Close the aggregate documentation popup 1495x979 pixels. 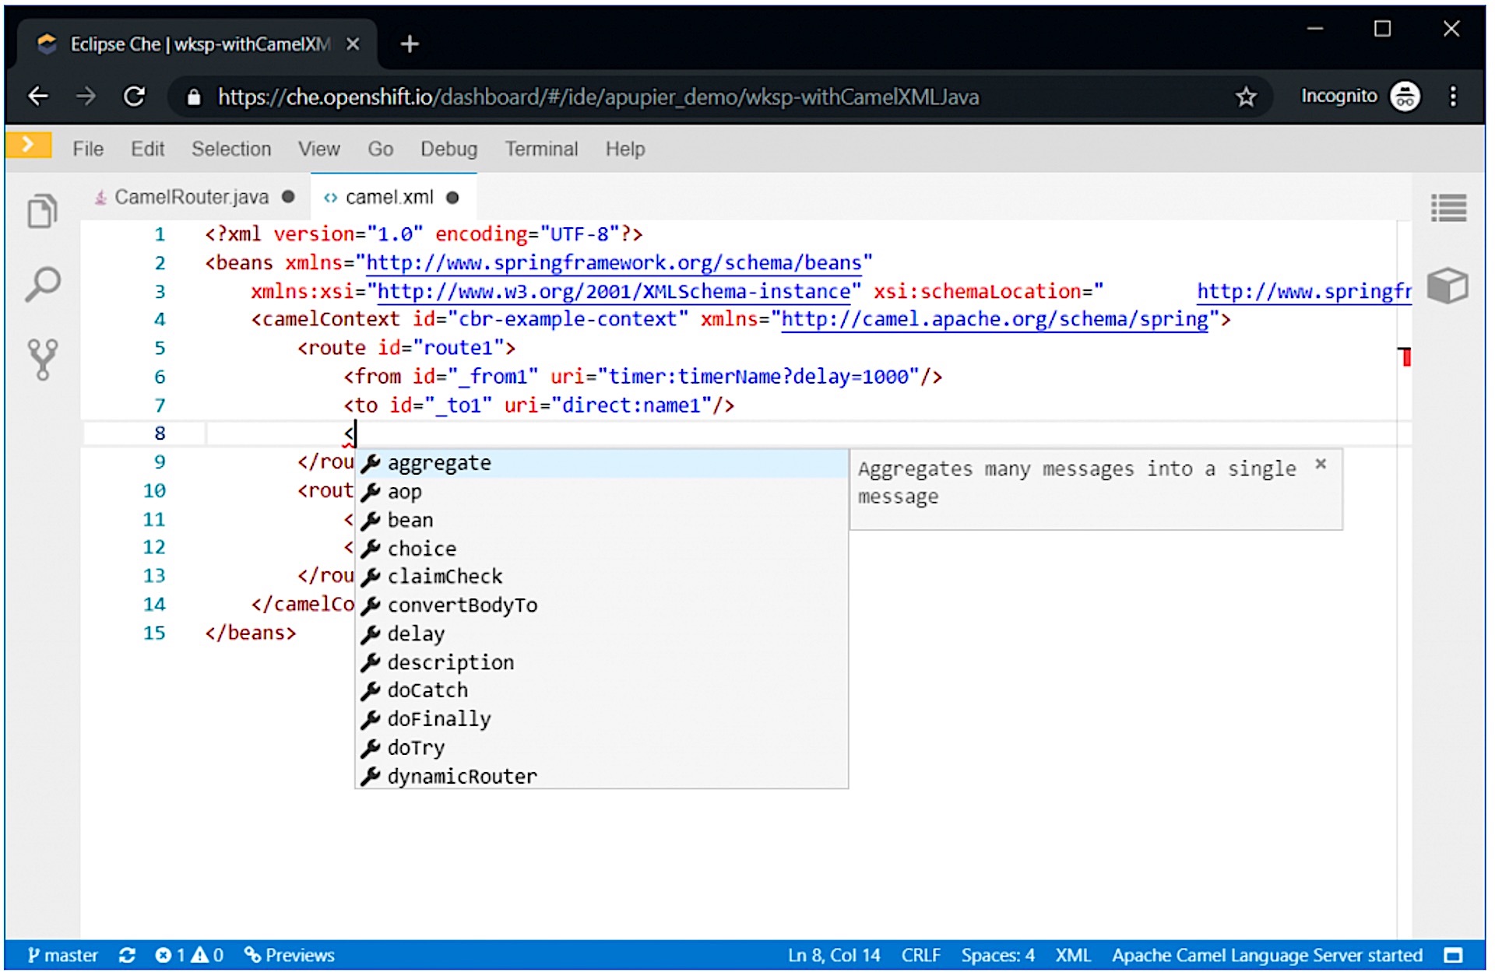tap(1321, 465)
